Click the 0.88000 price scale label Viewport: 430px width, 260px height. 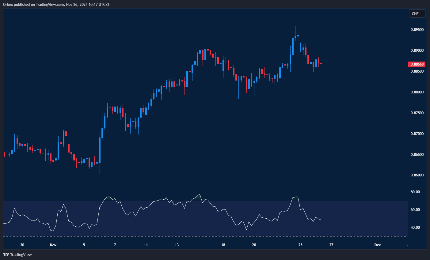(417, 92)
